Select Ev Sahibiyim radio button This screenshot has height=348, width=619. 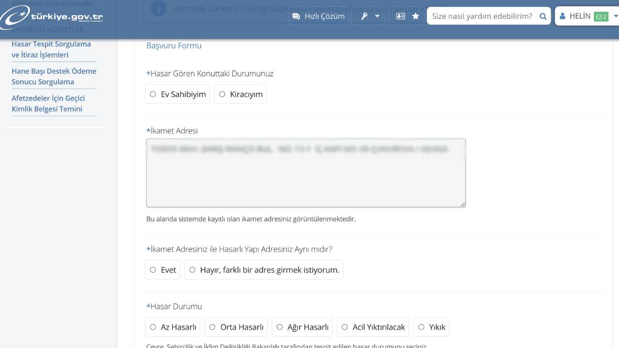tap(153, 94)
